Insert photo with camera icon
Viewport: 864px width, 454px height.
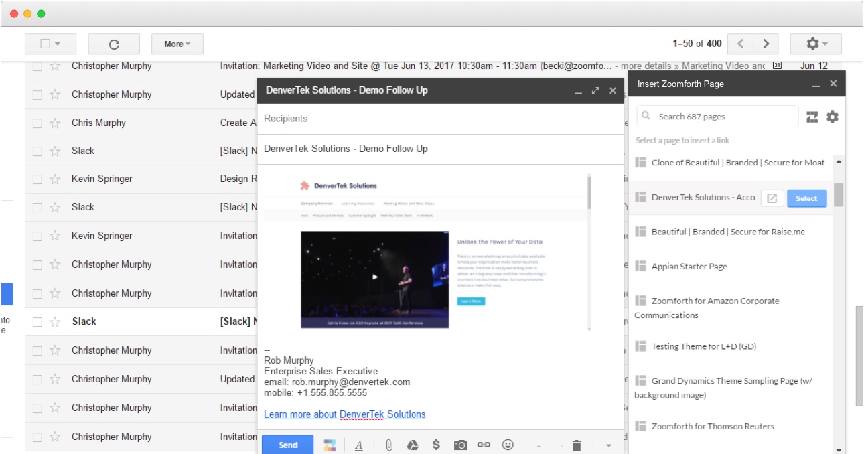coord(460,445)
